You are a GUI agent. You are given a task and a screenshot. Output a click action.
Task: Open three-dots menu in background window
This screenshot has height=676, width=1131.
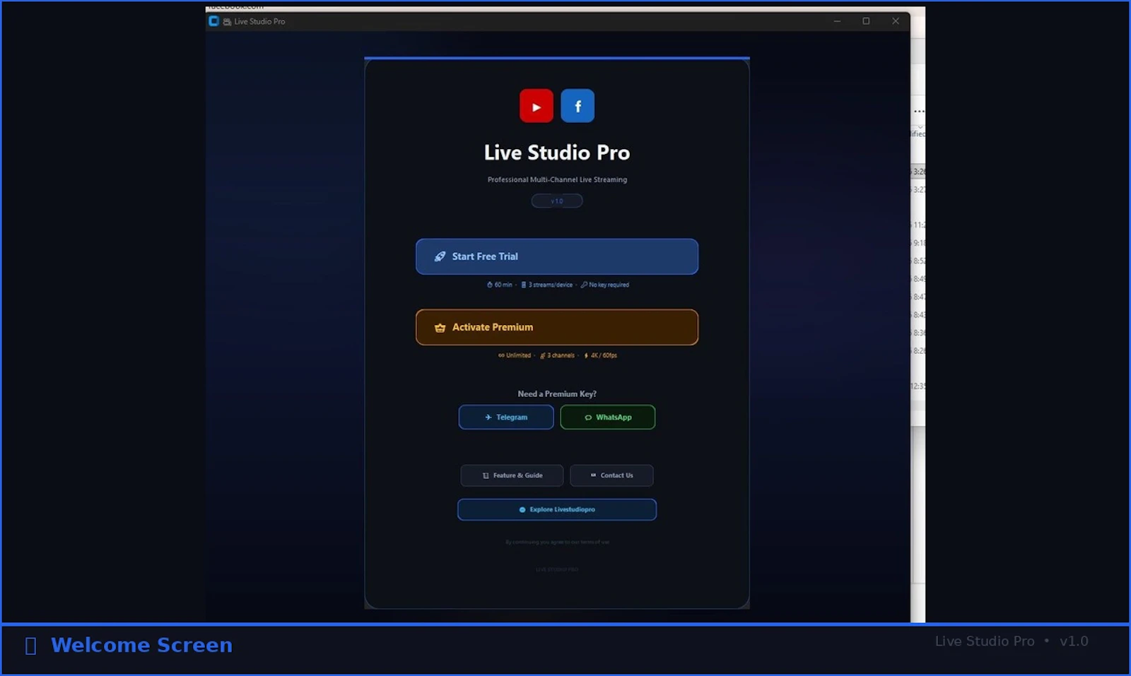919,111
